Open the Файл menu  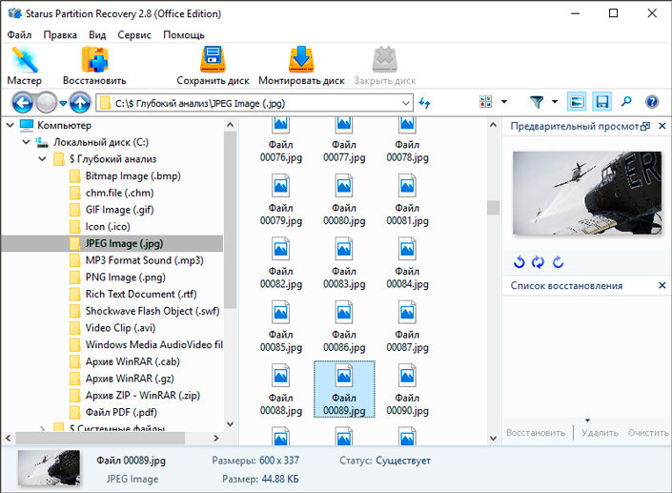[x=19, y=34]
